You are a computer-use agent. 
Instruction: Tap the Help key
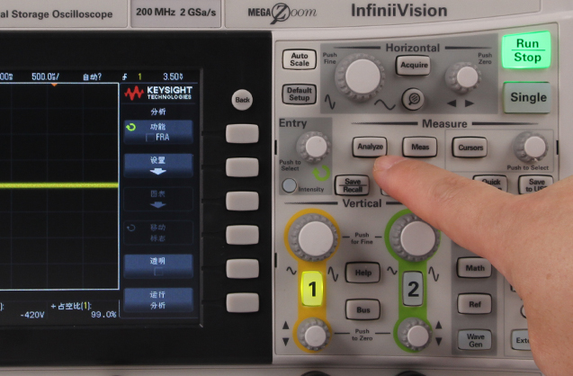pos(363,273)
